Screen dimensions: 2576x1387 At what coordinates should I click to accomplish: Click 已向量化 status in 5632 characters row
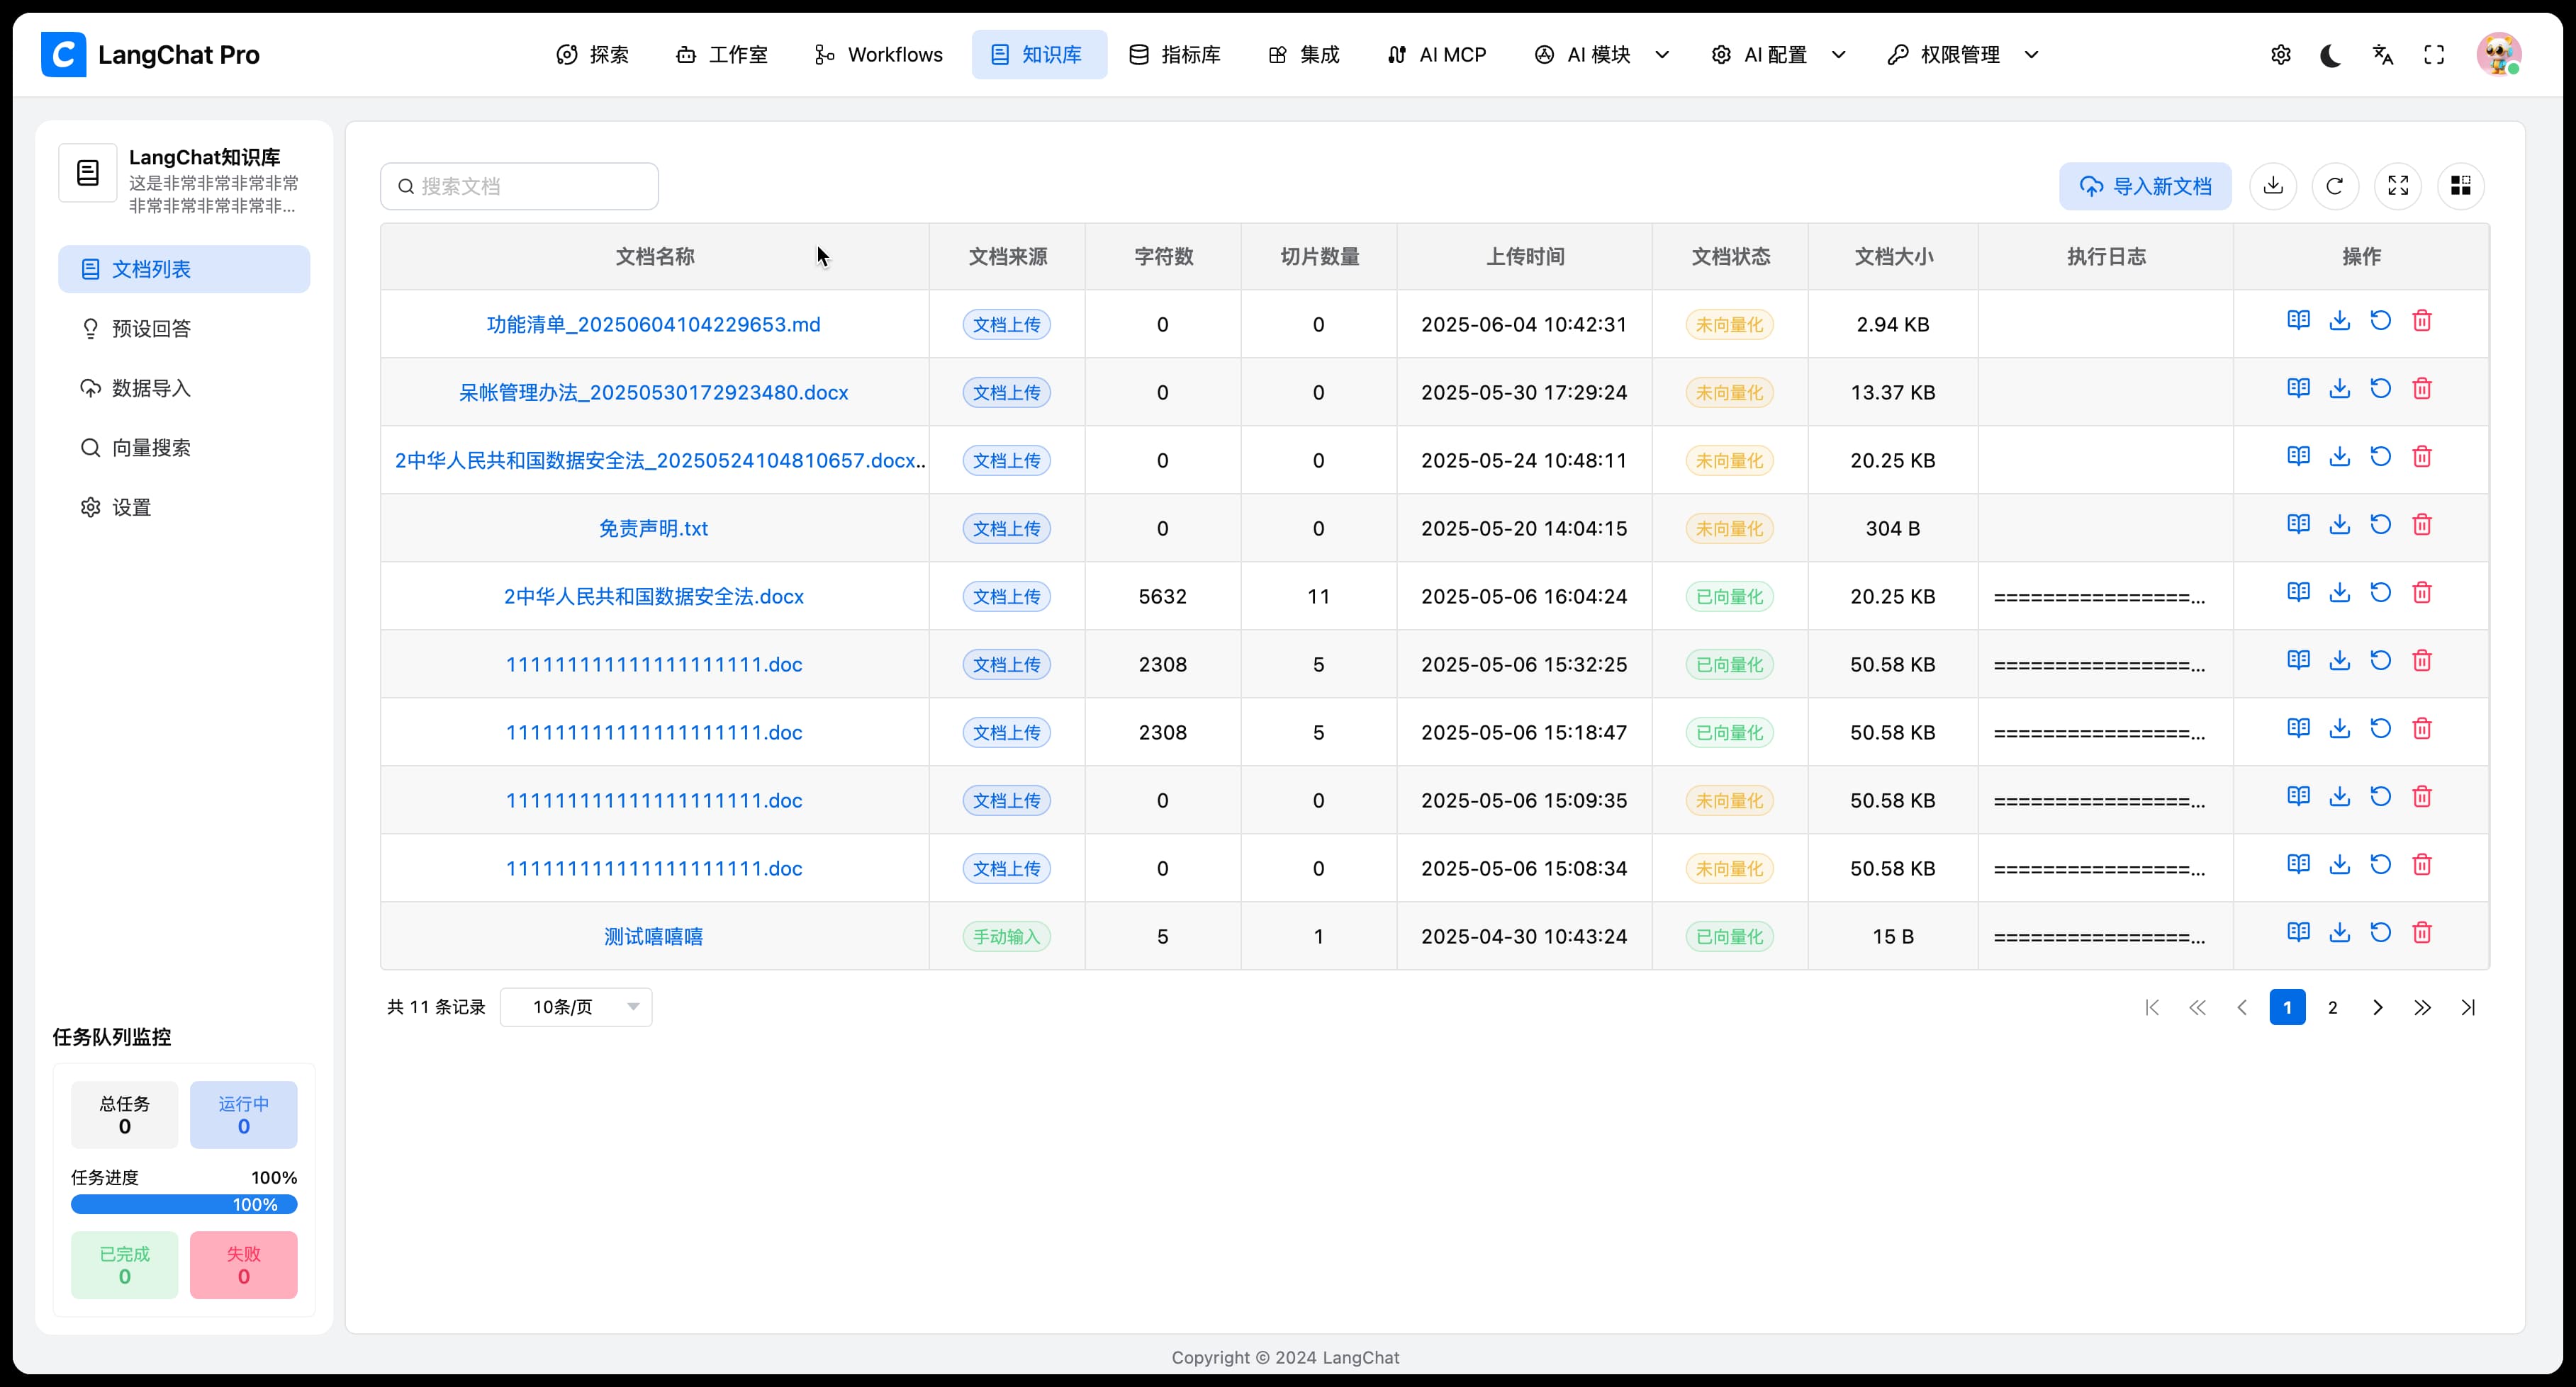pyautogui.click(x=1729, y=596)
